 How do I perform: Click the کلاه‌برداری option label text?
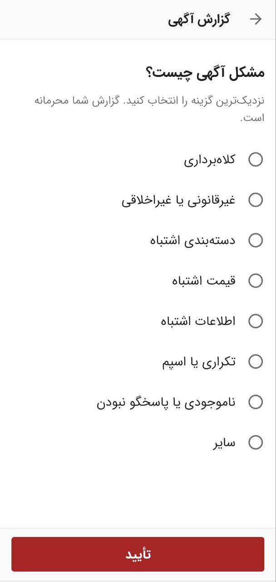(210, 160)
